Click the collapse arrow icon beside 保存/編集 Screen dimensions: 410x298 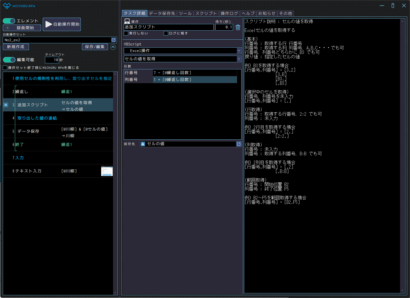point(113,47)
